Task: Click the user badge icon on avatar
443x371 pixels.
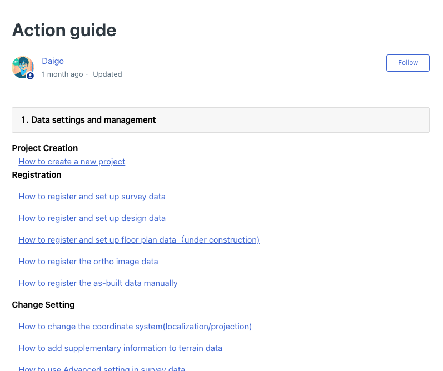Action: point(30,76)
